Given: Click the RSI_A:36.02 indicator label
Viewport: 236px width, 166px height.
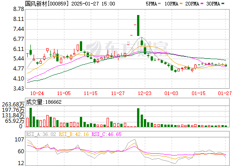Looking at the screenshot, I should pyautogui.click(x=41, y=134).
